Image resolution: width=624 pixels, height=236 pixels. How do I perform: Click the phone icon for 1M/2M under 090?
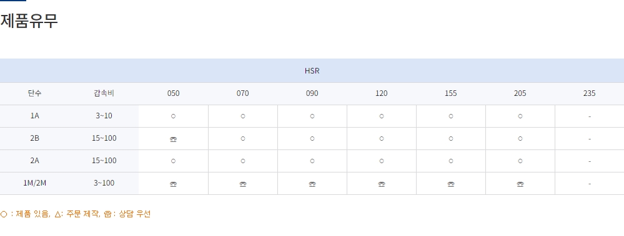(x=312, y=184)
